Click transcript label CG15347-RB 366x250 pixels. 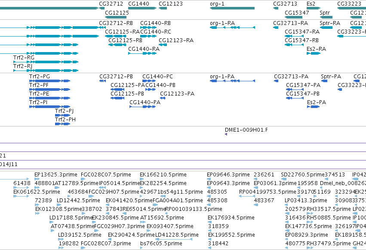pyautogui.click(x=302, y=40)
